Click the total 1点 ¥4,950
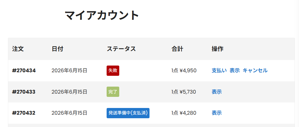 click(184, 71)
